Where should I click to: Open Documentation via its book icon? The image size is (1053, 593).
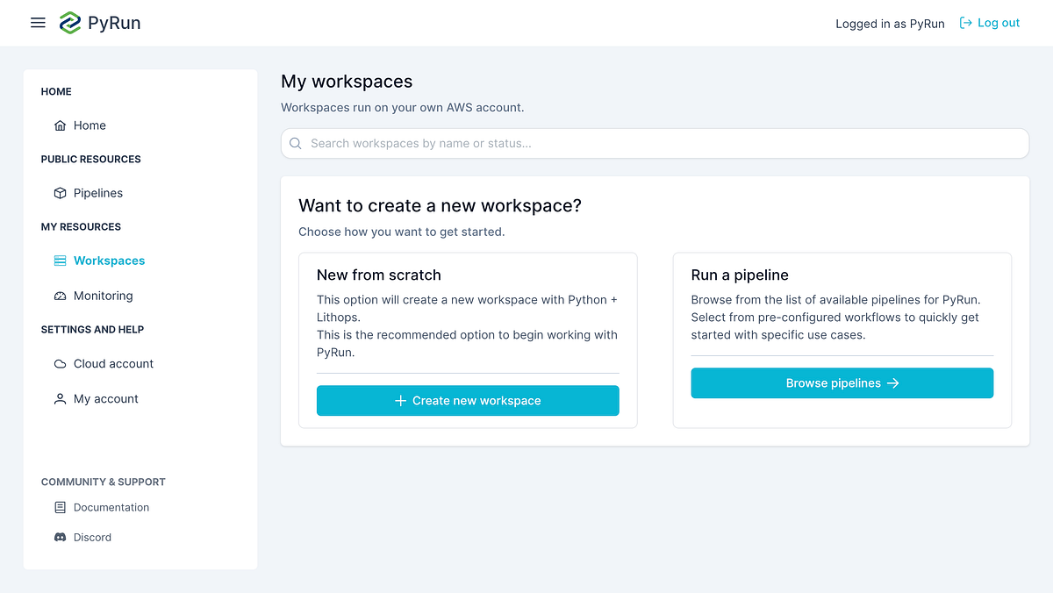[60, 507]
